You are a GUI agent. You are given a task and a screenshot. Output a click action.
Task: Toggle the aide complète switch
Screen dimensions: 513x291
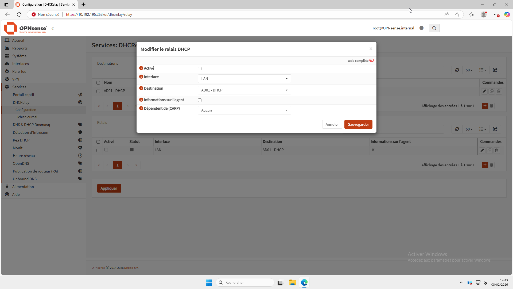(371, 60)
